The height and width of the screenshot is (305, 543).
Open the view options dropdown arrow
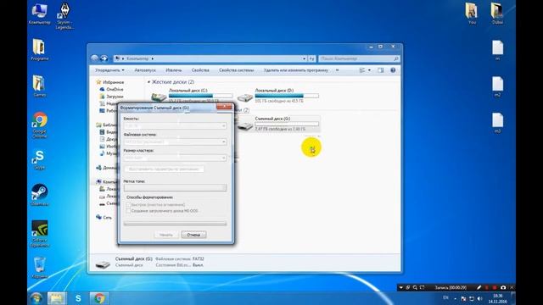[x=369, y=70]
